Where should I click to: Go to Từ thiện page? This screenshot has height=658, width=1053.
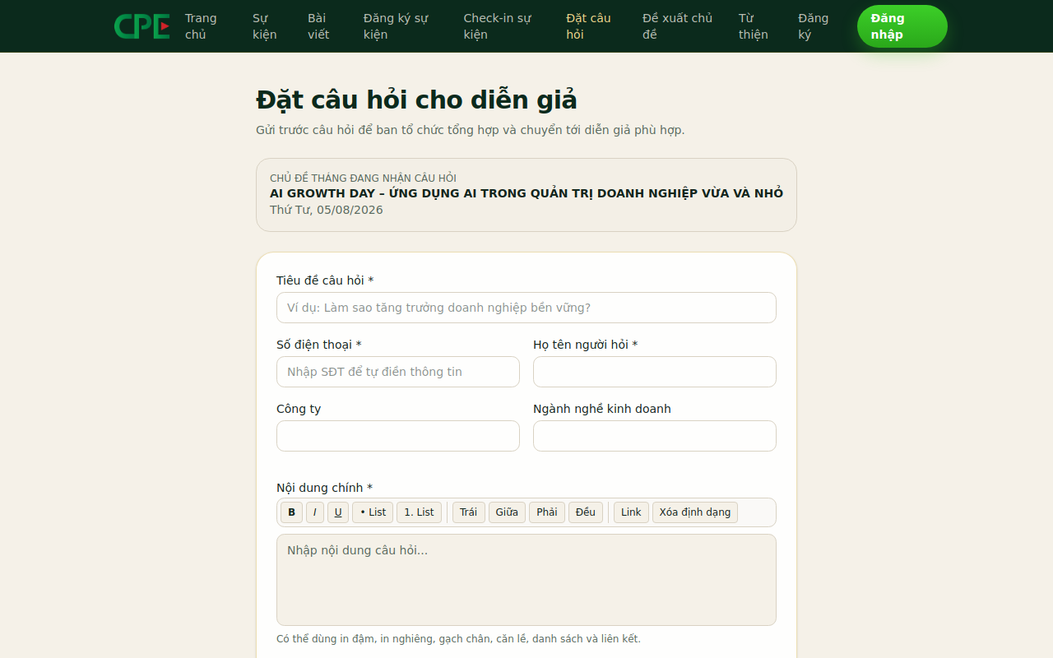point(754,26)
